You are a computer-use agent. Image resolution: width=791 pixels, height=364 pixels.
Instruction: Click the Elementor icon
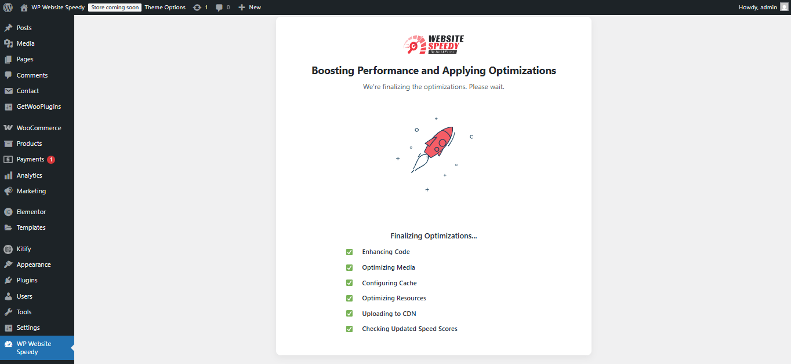click(8, 212)
